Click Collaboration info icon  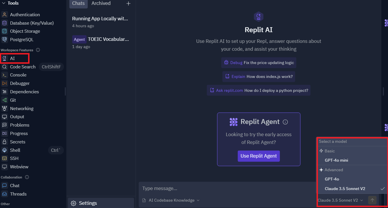coord(27,177)
